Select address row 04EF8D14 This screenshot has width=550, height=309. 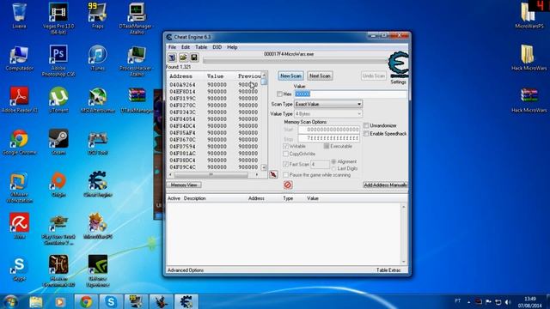[215, 92]
